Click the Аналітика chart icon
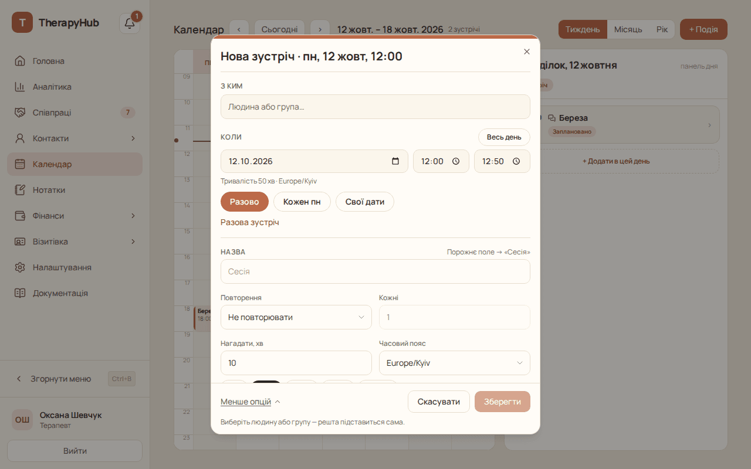 click(20, 87)
